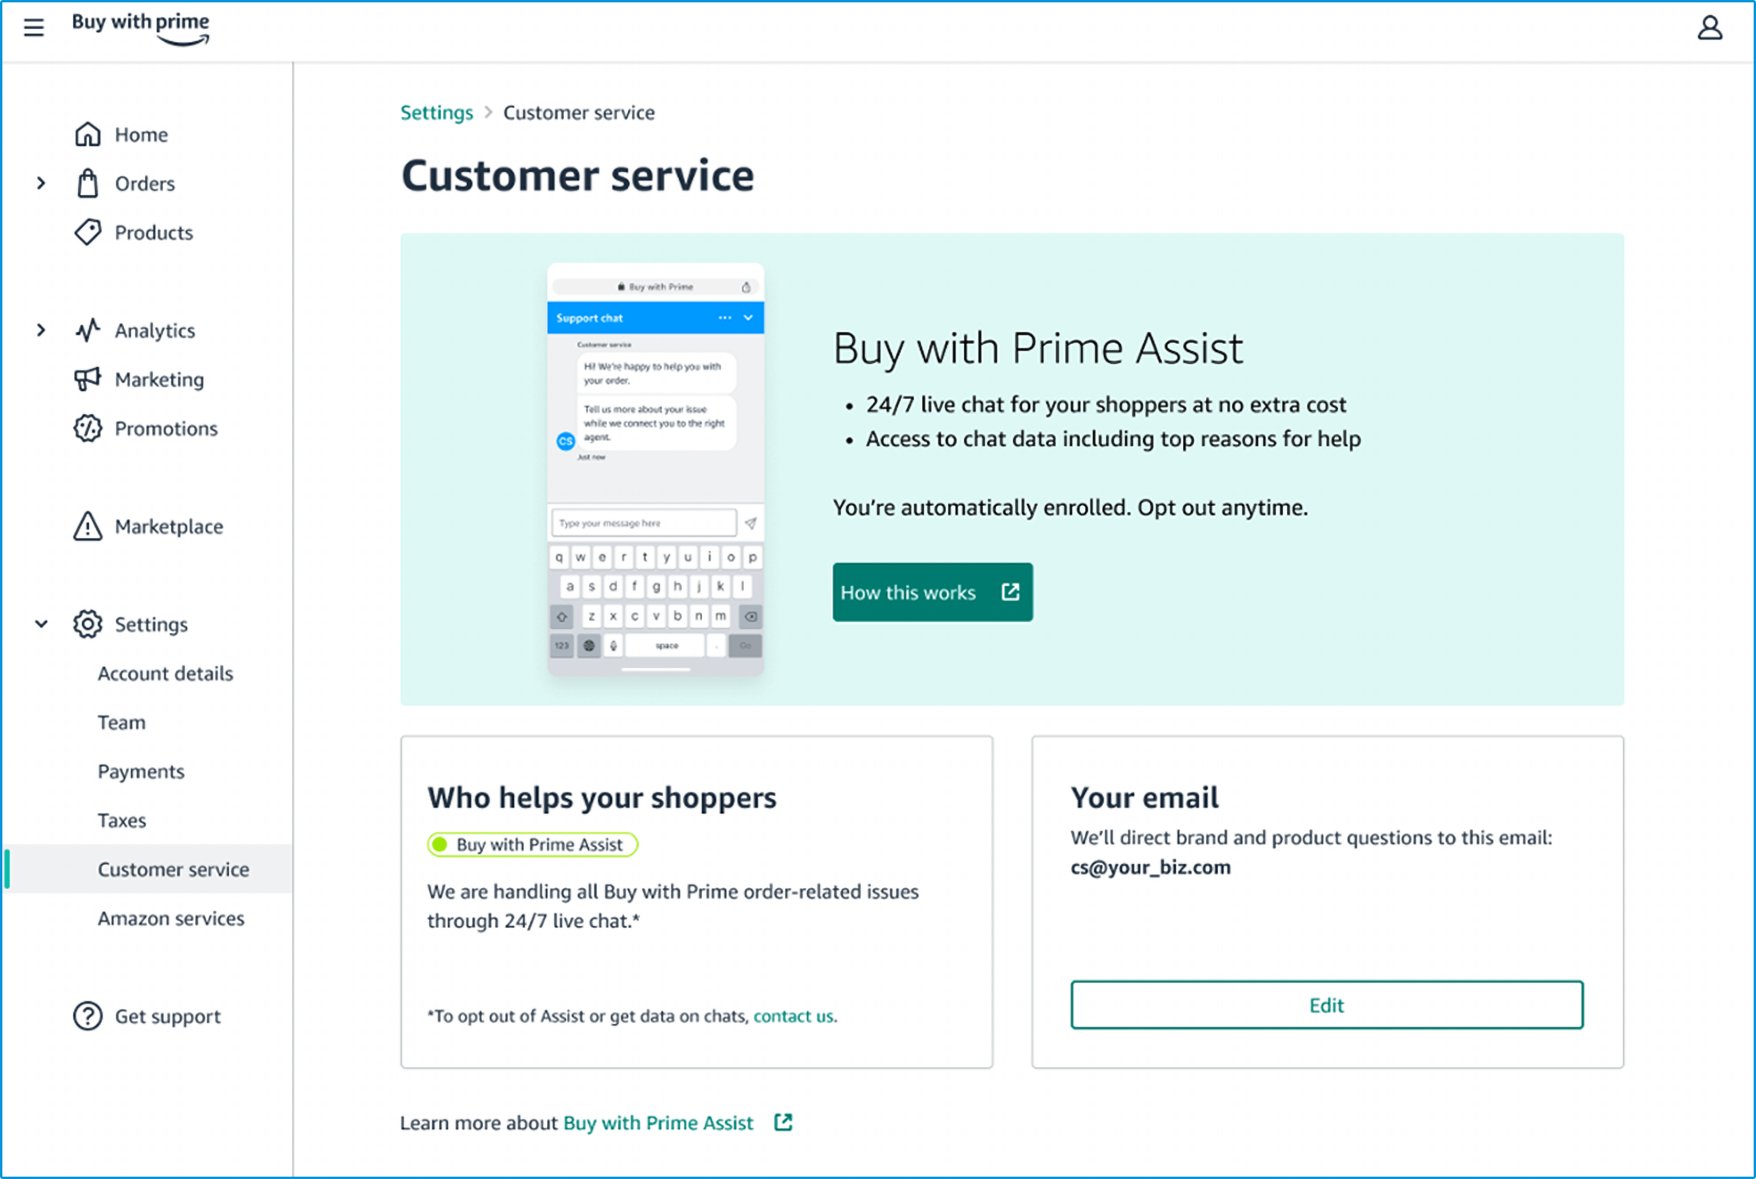Viewport: 1756px width, 1179px height.
Task: Select Amazon services in sidebar
Action: pyautogui.click(x=171, y=918)
